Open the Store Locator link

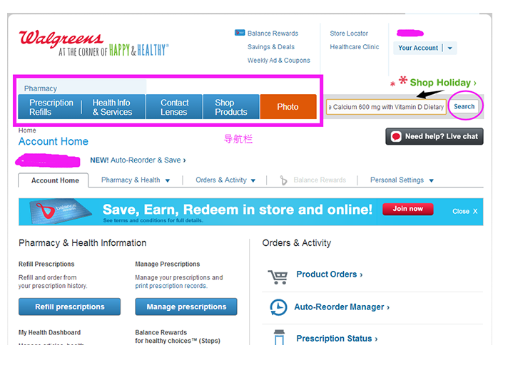coord(349,34)
